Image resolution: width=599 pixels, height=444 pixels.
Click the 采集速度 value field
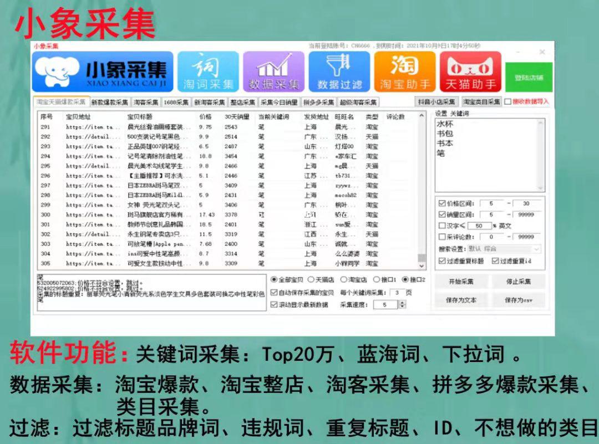click(x=386, y=304)
